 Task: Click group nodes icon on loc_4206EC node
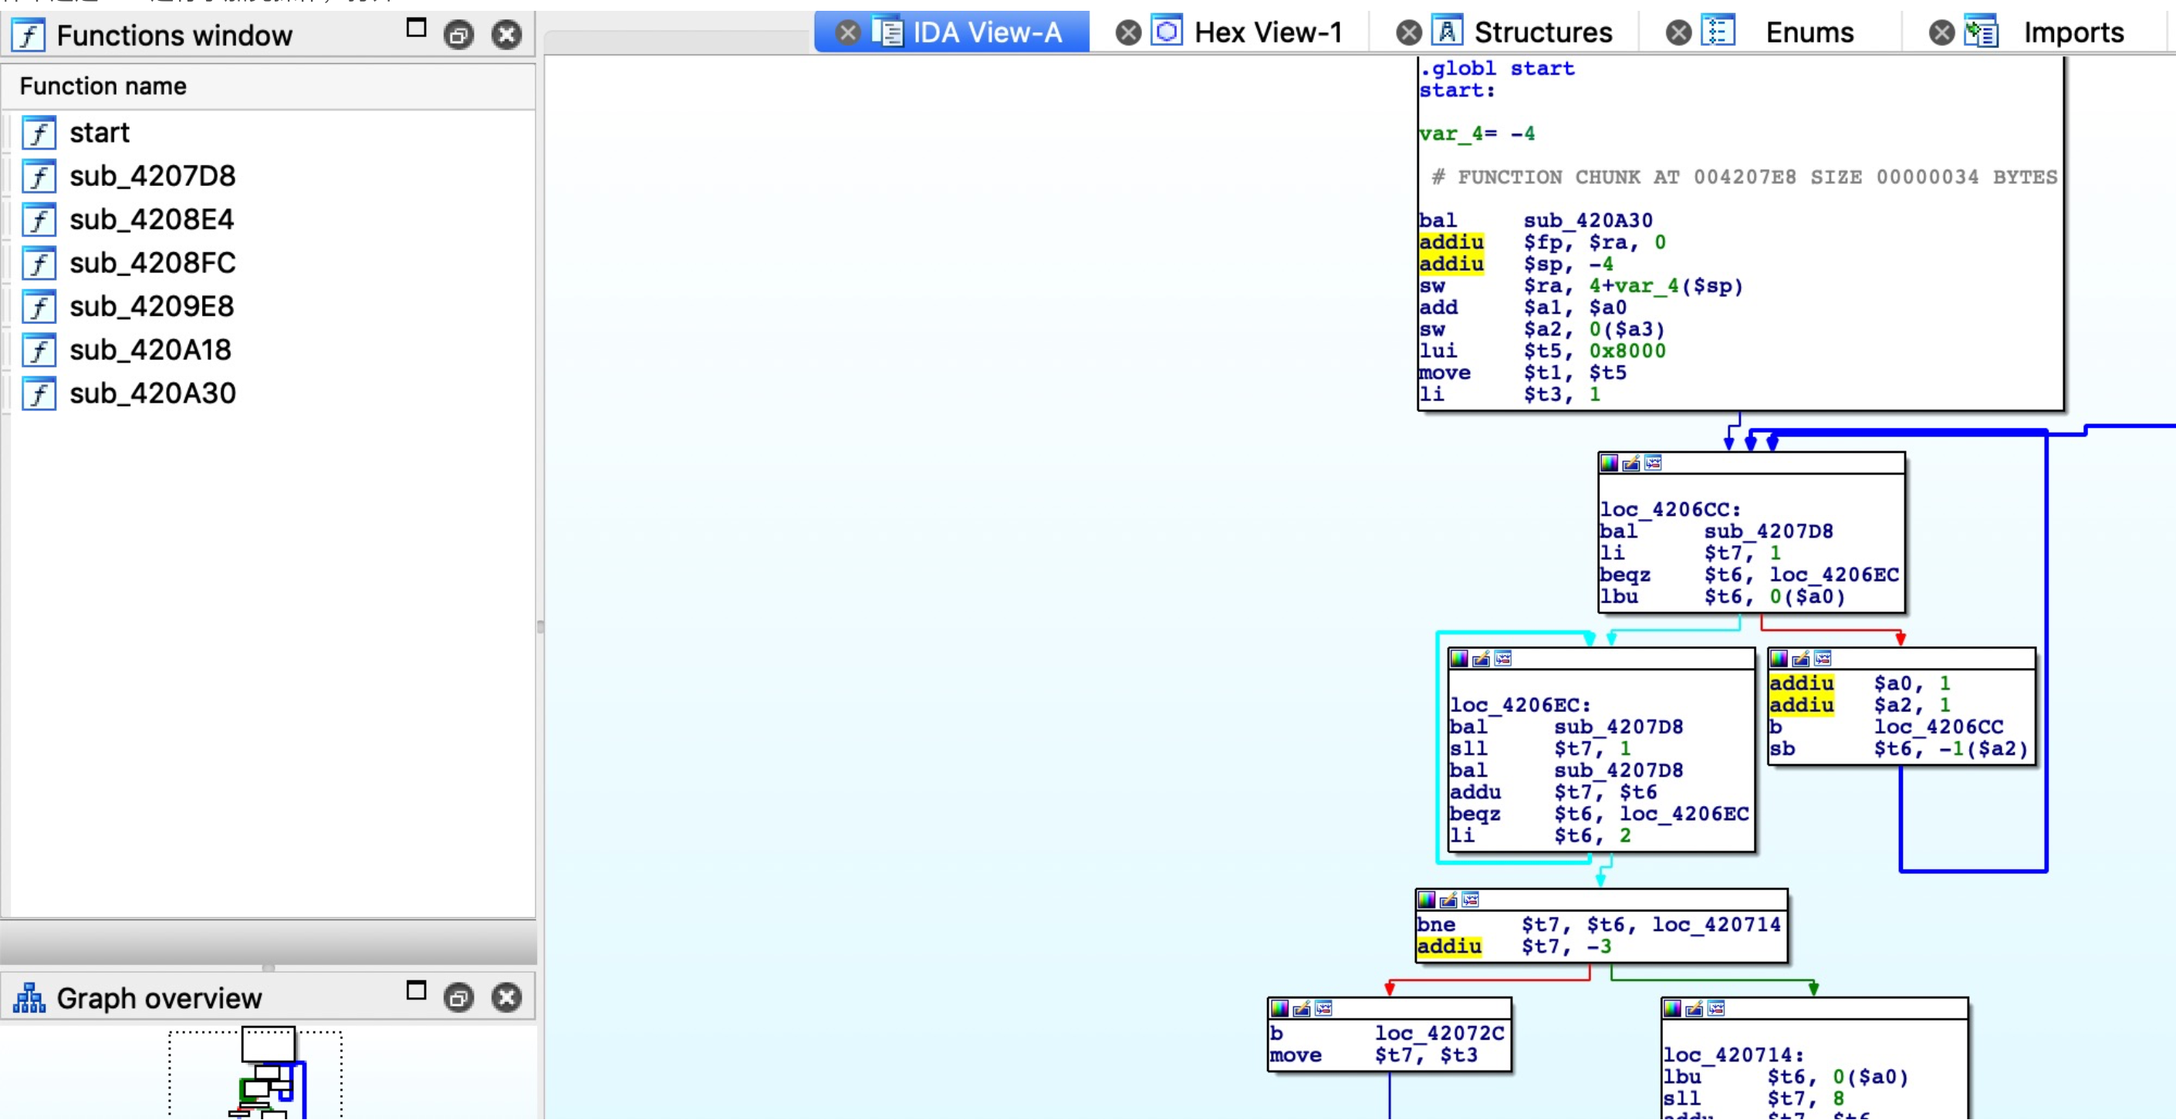[1503, 659]
